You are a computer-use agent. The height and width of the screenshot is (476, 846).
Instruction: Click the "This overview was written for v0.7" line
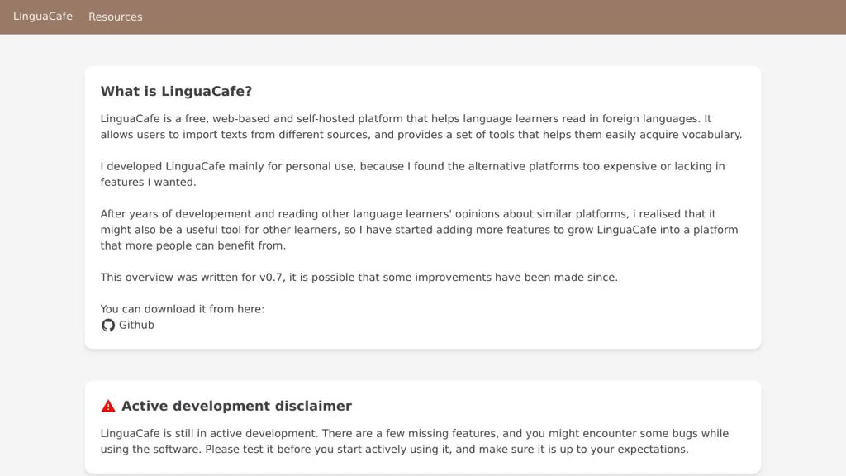359,278
